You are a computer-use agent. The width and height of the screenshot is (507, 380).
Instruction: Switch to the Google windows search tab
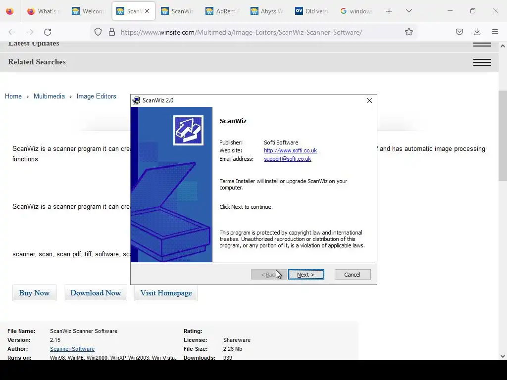click(x=356, y=11)
